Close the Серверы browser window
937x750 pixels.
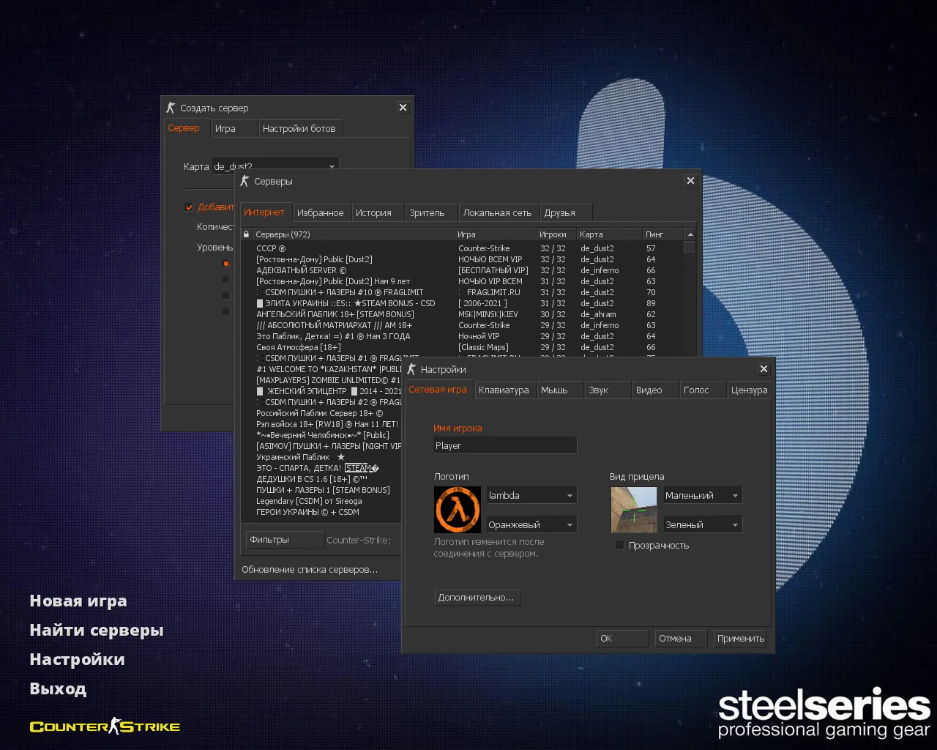(690, 181)
